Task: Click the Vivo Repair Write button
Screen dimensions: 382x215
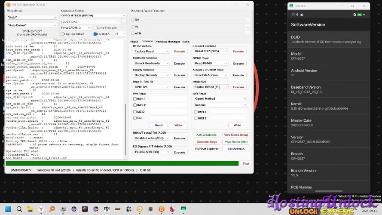Action: coord(178,125)
